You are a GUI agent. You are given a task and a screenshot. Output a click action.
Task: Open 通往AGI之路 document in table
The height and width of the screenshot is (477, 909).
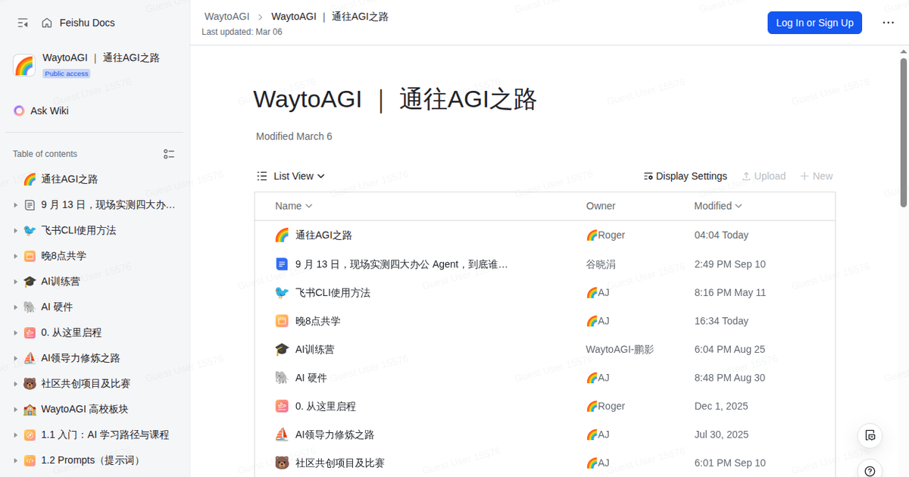(x=323, y=235)
